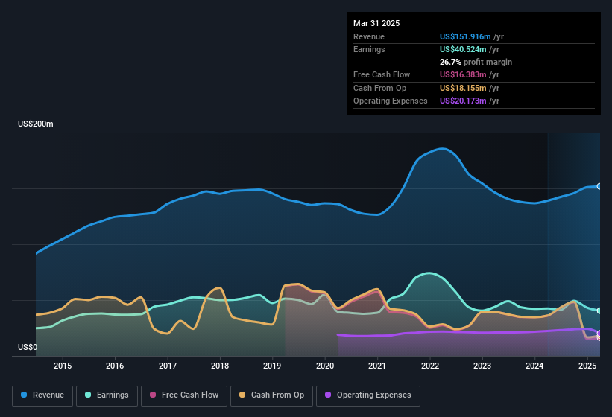Click the Mar 31 2025 tooltip date
612x417 pixels.
(x=376, y=23)
